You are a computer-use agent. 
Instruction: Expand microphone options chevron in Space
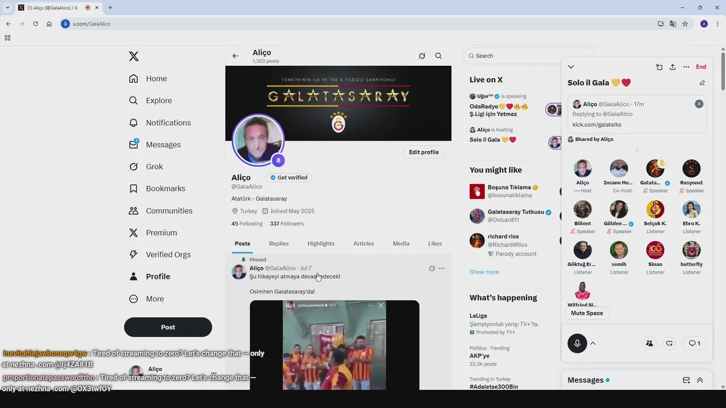pos(593,343)
